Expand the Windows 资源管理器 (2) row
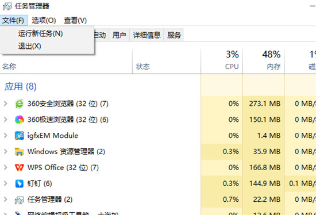Image resolution: width=316 pixels, height=215 pixels. coord(6,151)
